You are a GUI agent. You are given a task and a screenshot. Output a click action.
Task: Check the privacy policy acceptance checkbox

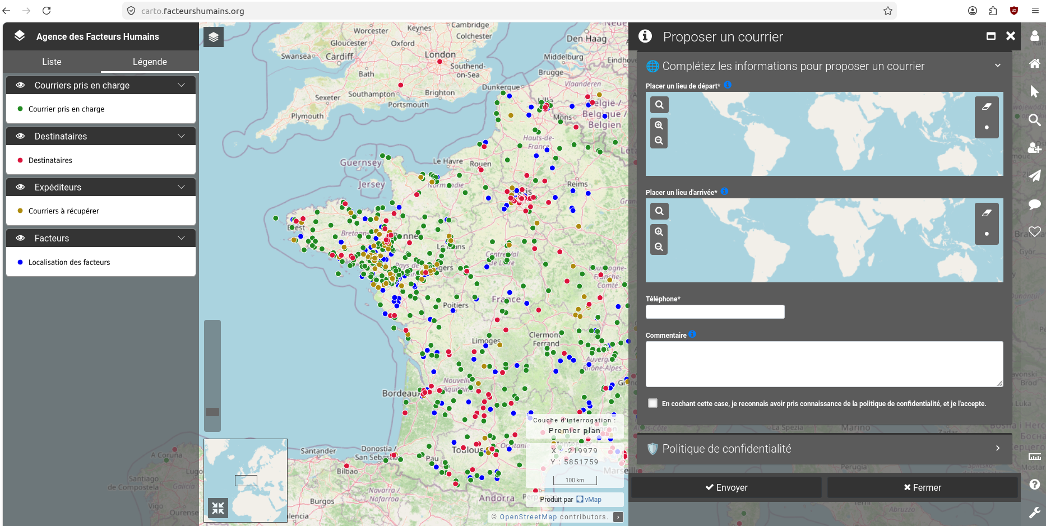652,403
